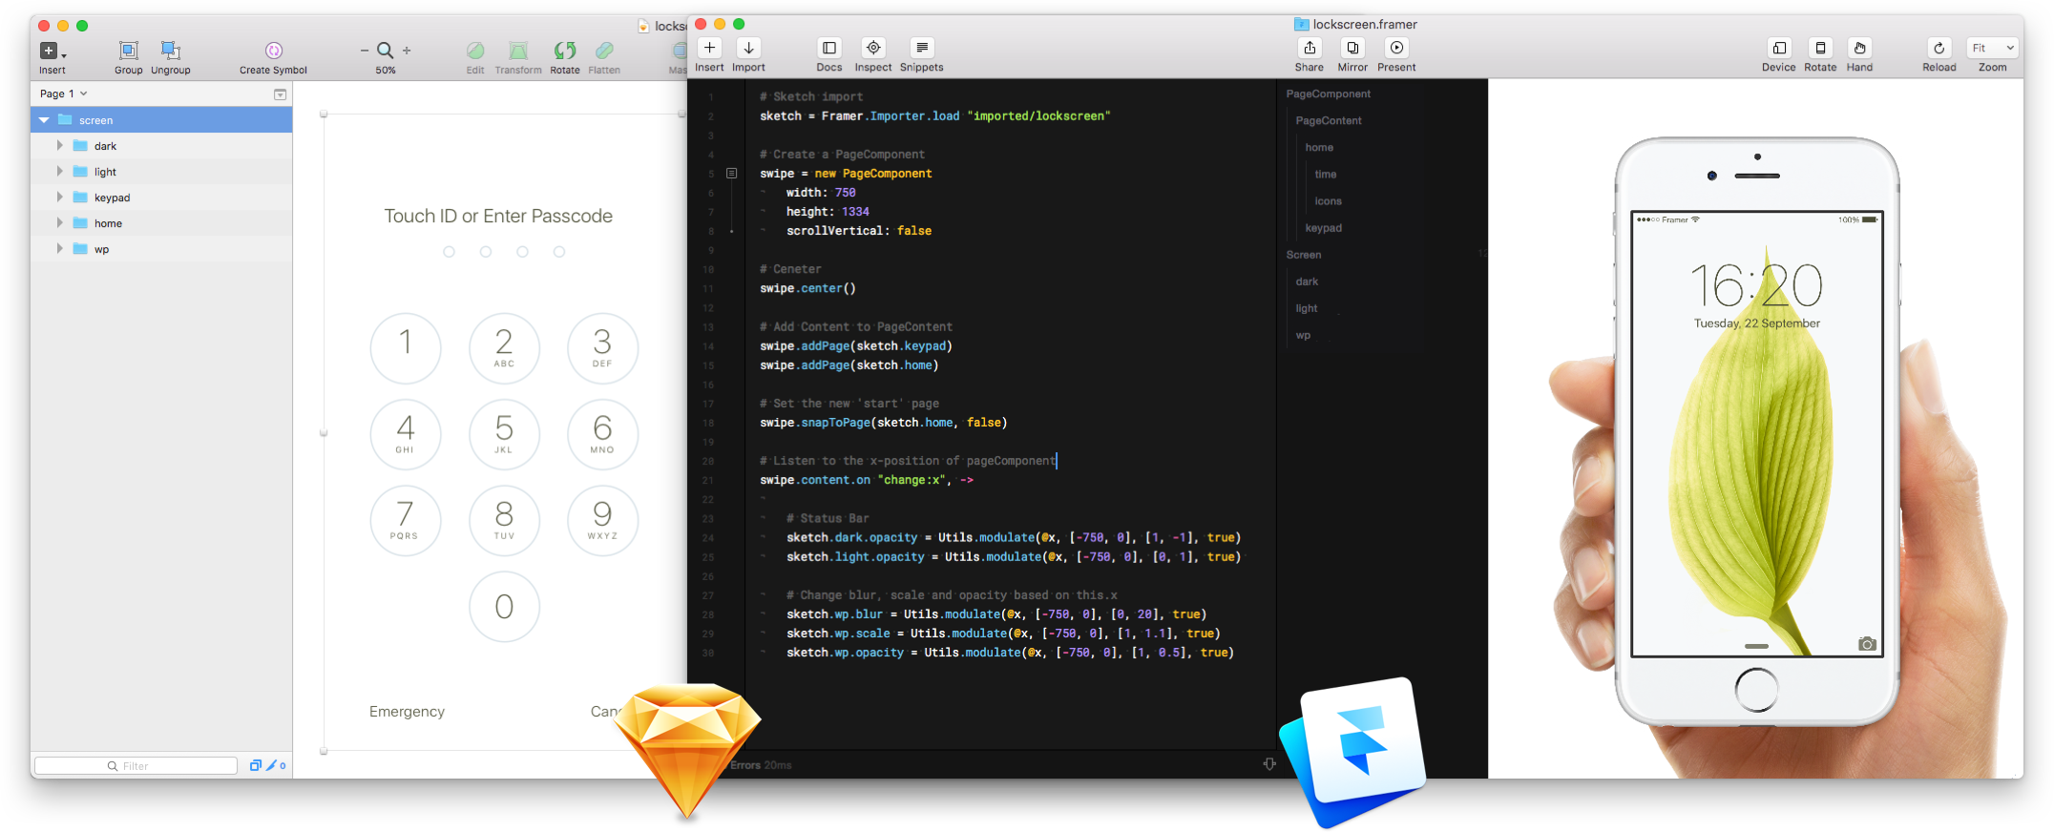The width and height of the screenshot is (2054, 832).
Task: Toggle the Hand display button
Action: 1859,49
